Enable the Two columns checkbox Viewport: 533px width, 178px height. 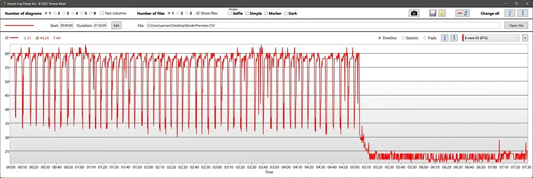click(x=102, y=13)
